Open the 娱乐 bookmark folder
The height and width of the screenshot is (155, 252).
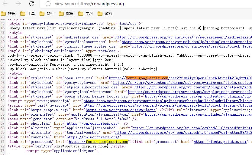click(x=8, y=13)
